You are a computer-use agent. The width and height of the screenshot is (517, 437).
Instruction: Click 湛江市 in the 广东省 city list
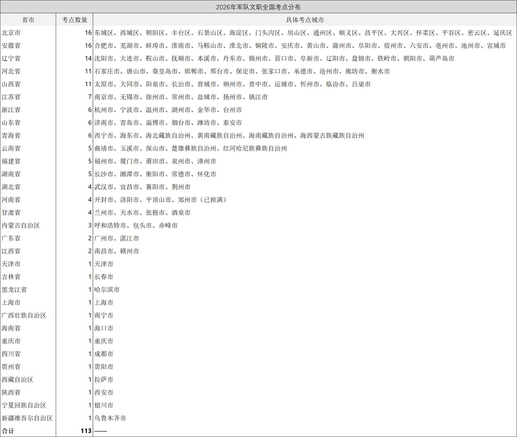130,238
